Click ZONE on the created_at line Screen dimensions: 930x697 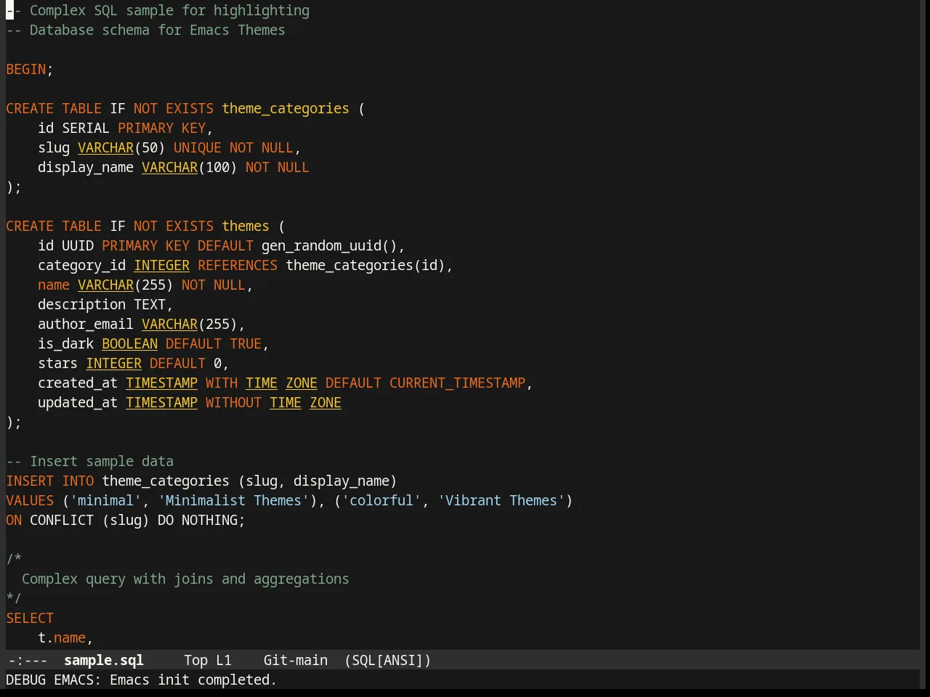(302, 383)
